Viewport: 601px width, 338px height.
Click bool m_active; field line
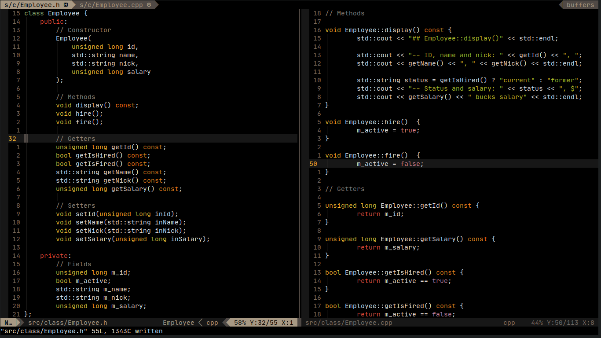tap(84, 281)
